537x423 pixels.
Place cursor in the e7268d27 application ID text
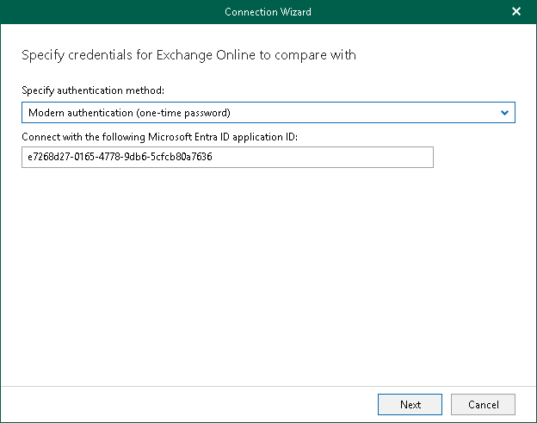coord(120,158)
